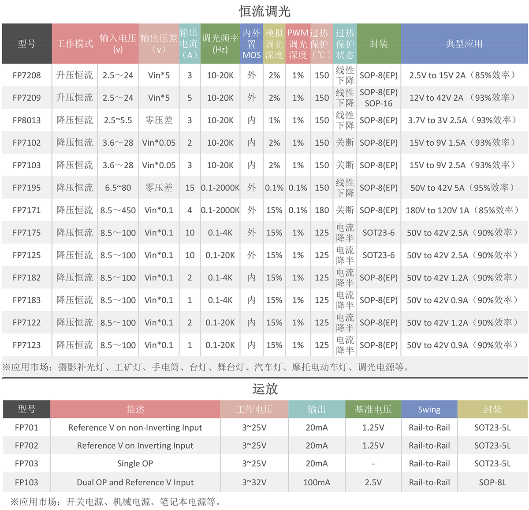Select 'Dual OP and Reference V Input' description

coord(135,483)
